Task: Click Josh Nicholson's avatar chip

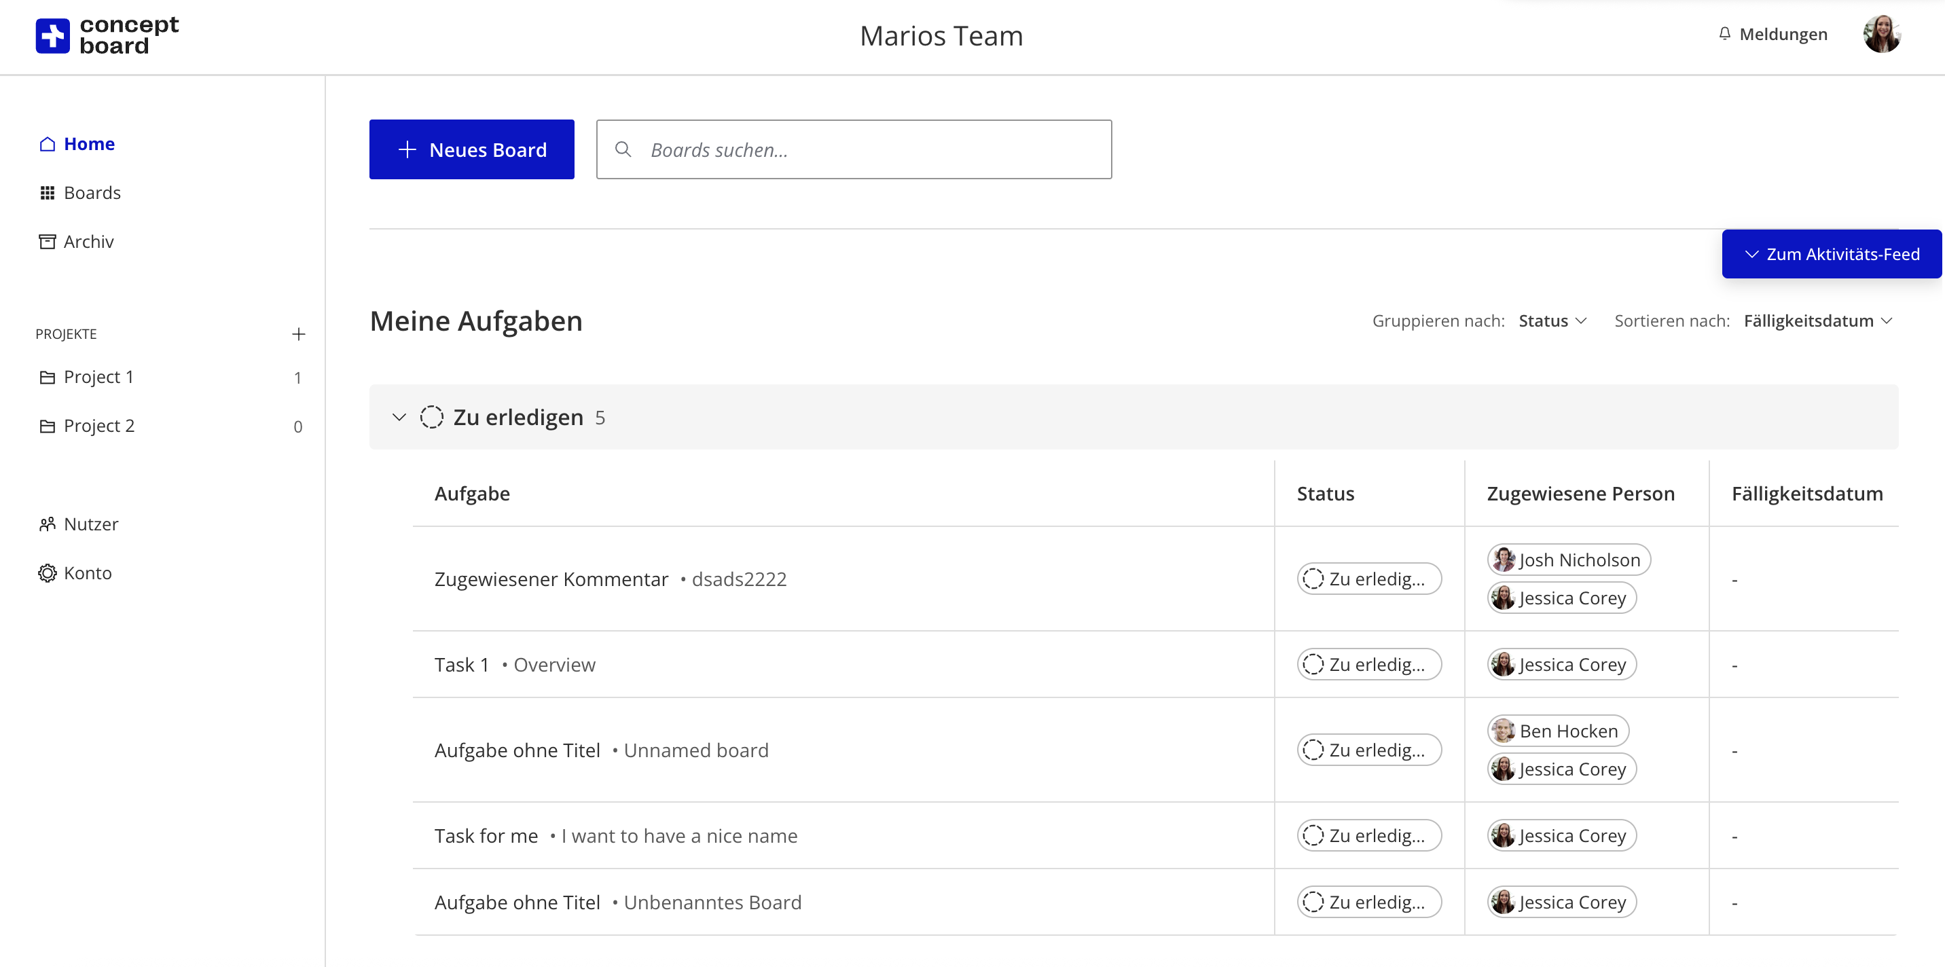Action: 1568,560
